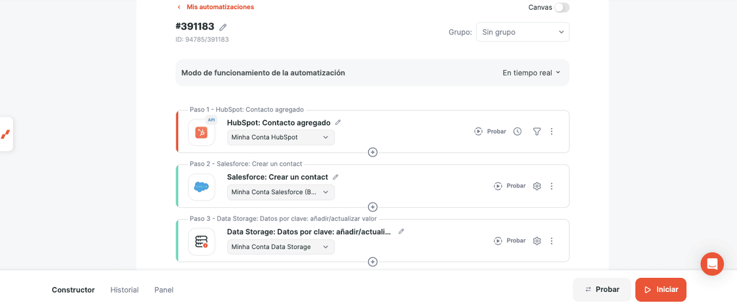Viewport: 737px width, 306px height.
Task: Open settings gear of the Salesforce step
Action: tap(537, 186)
